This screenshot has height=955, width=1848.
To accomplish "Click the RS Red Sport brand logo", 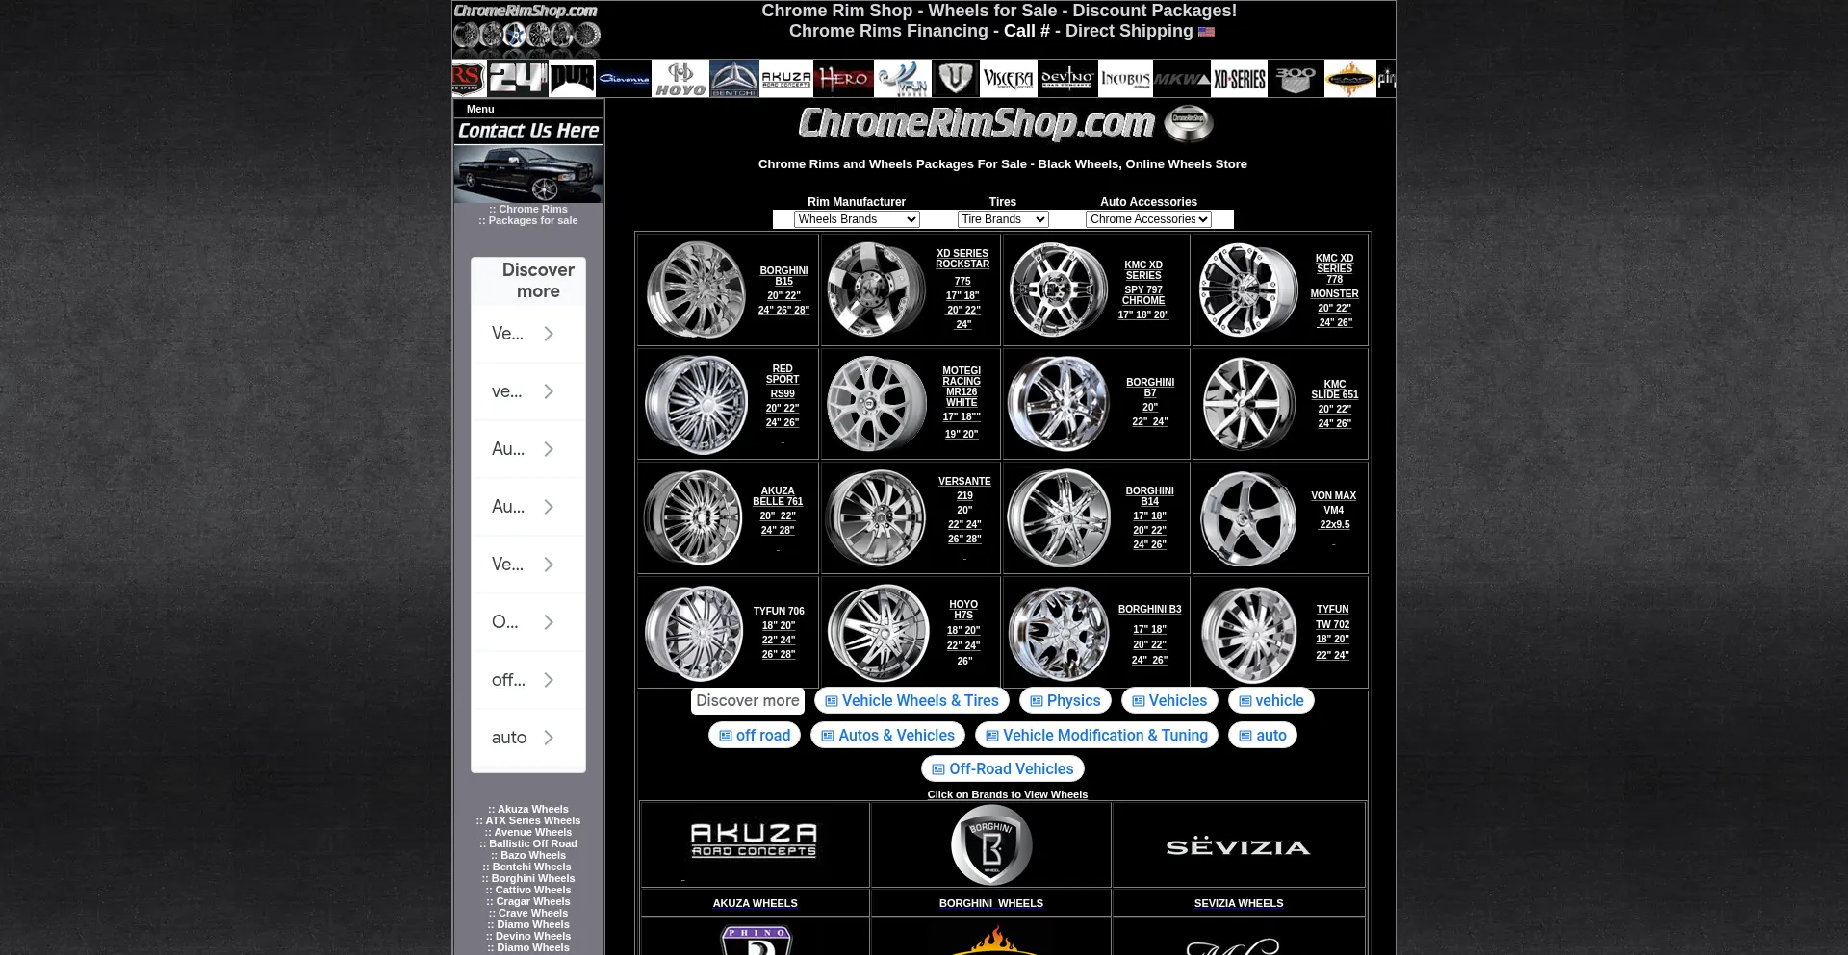I will 469,79.
